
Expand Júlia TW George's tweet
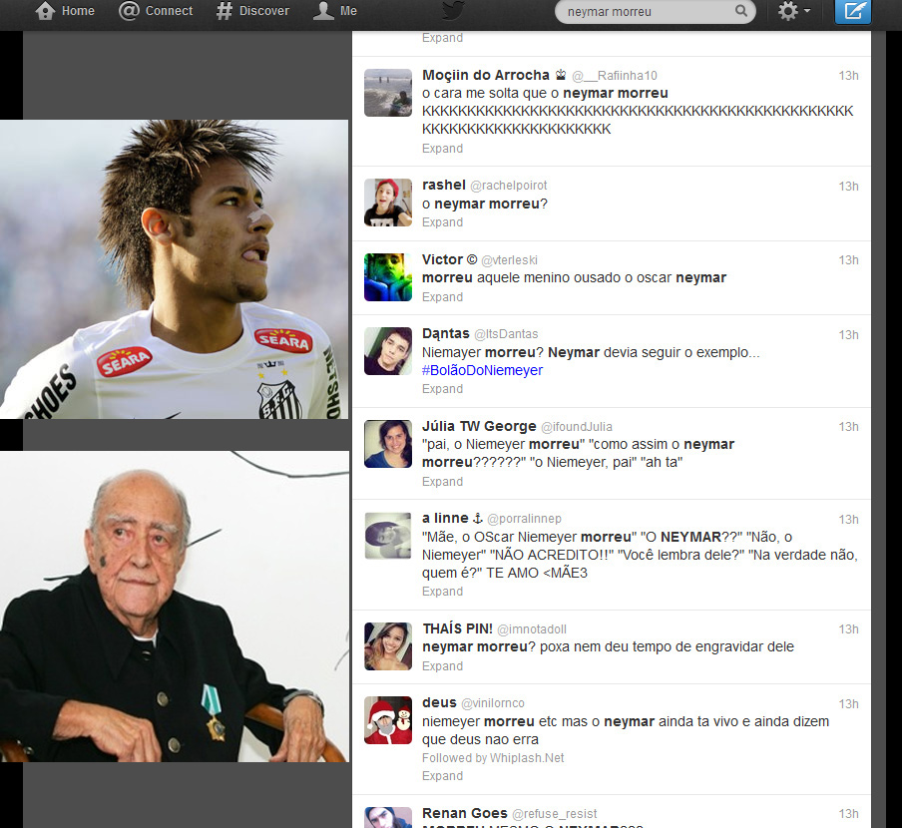(442, 481)
